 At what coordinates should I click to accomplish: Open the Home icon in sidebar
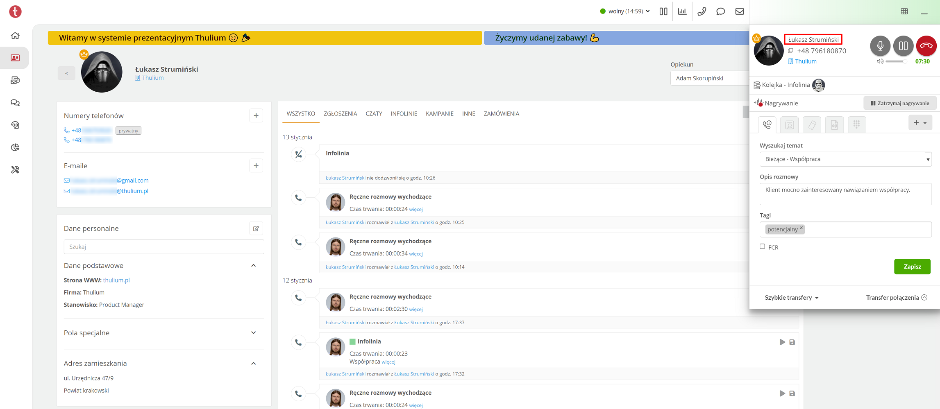(15, 36)
